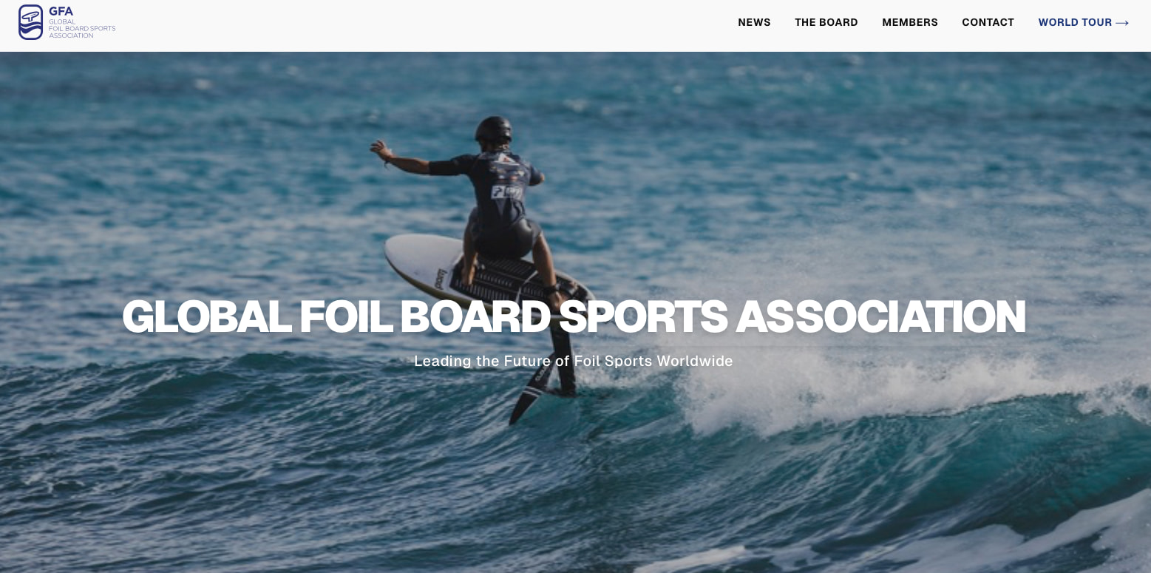Click the logo print on the rider's jersey back
The width and height of the screenshot is (1151, 573).
508,191
